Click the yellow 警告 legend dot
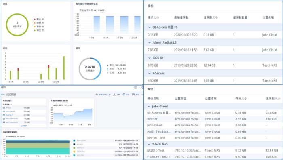Viewport: 283px width, 160px height. click(35, 27)
